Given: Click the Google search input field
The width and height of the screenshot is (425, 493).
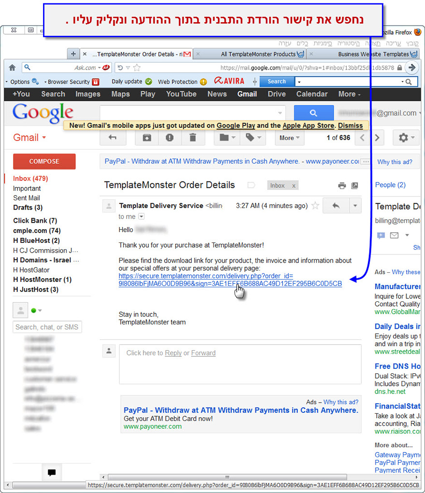Looking at the screenshot, I should click(x=193, y=113).
